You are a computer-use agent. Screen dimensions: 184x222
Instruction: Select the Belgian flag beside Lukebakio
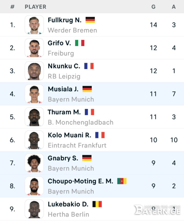point(97,204)
